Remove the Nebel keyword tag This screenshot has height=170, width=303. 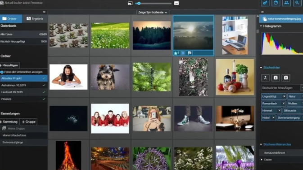[x=273, y=118]
